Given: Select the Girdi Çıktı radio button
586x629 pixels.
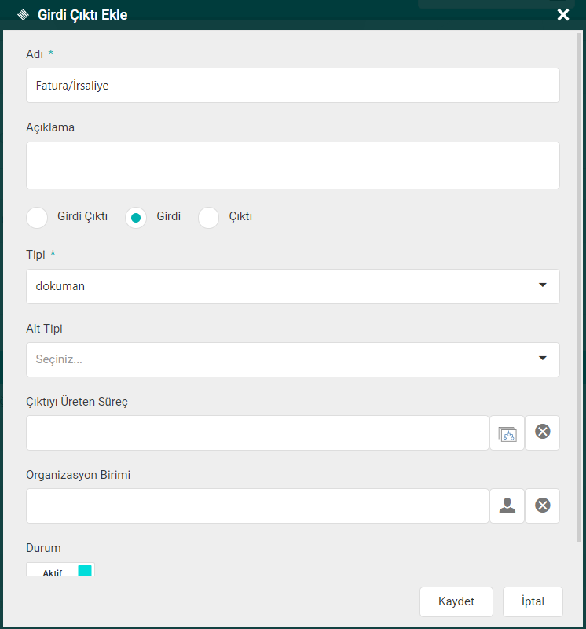Looking at the screenshot, I should [38, 217].
